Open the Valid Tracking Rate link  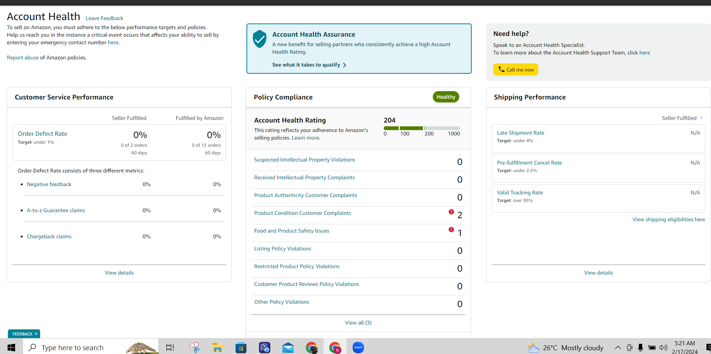520,193
